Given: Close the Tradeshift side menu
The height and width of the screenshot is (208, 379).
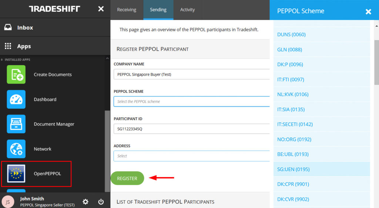Looking at the screenshot, I should 101,9.
